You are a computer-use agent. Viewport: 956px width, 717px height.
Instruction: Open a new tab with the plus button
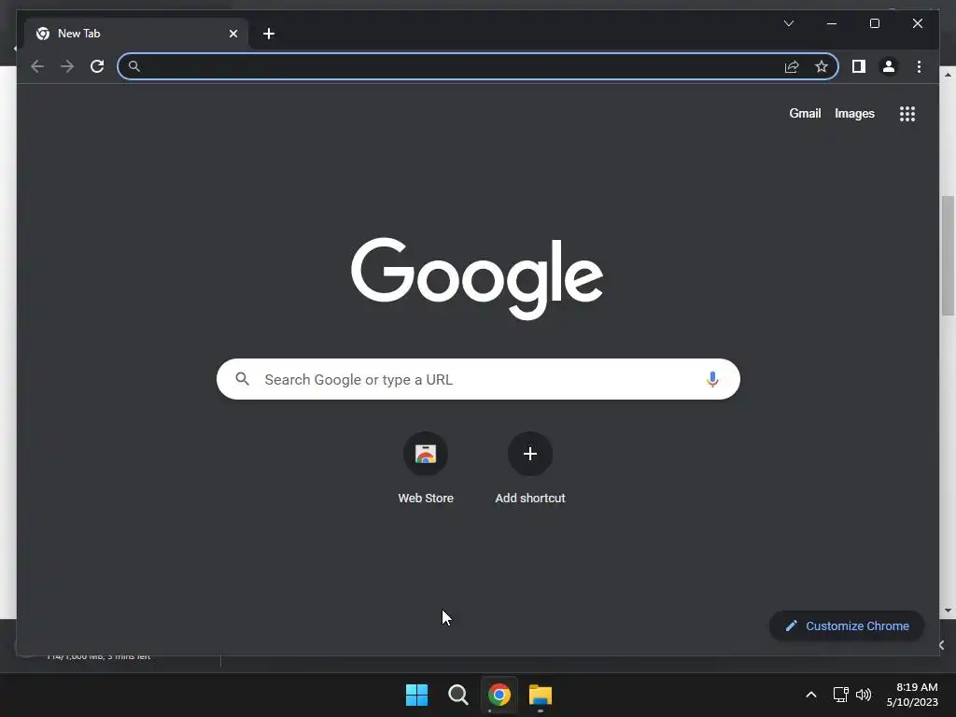[x=269, y=34]
